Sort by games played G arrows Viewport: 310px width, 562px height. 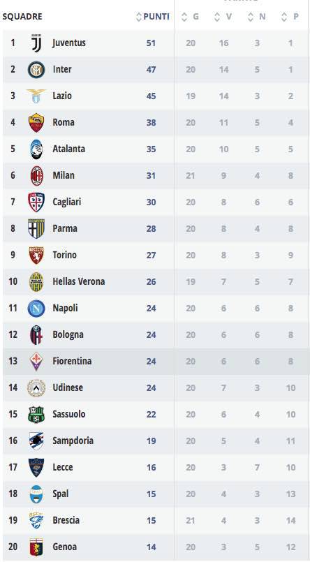[x=184, y=17]
